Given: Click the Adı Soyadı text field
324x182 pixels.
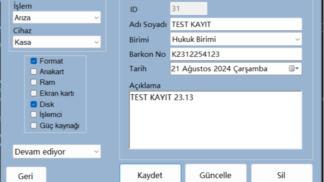Looking at the screenshot, I should pyautogui.click(x=236, y=24).
